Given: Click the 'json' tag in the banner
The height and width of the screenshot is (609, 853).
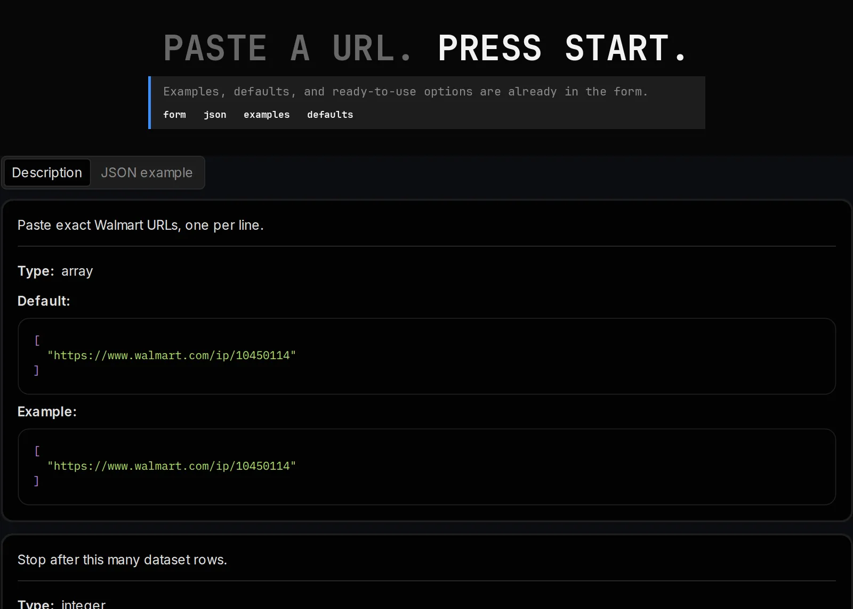Looking at the screenshot, I should click(x=215, y=115).
